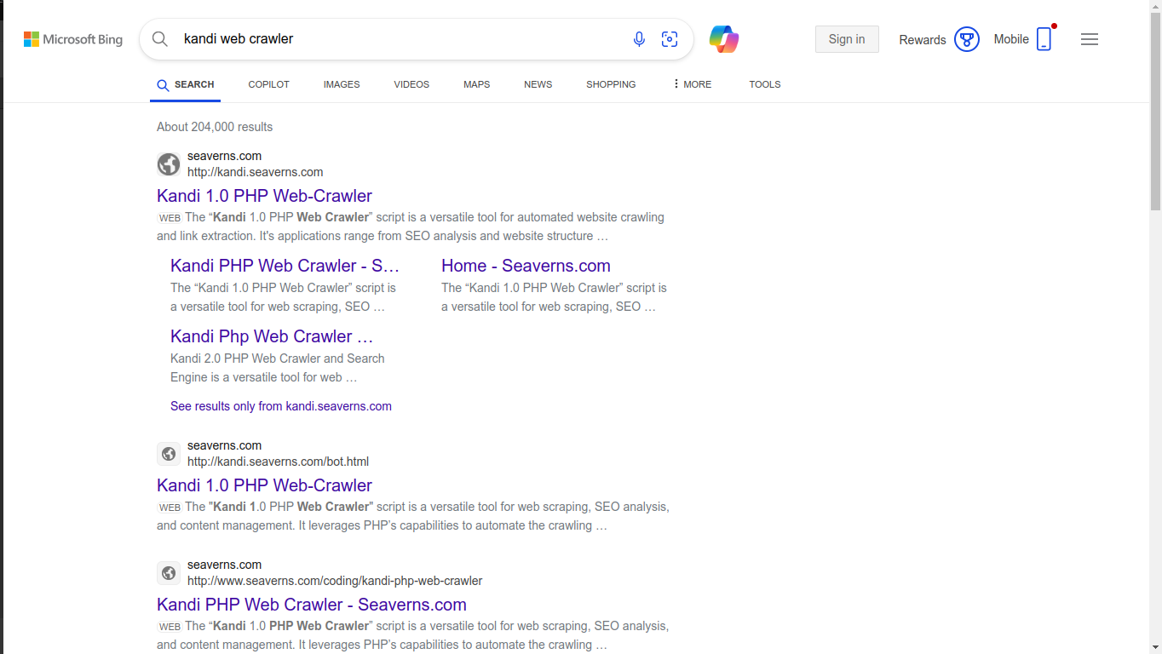
Task: Open Home - Seaverns.com sublink
Action: pyautogui.click(x=526, y=266)
